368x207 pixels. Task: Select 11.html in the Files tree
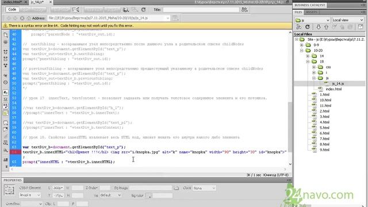pos(325,106)
